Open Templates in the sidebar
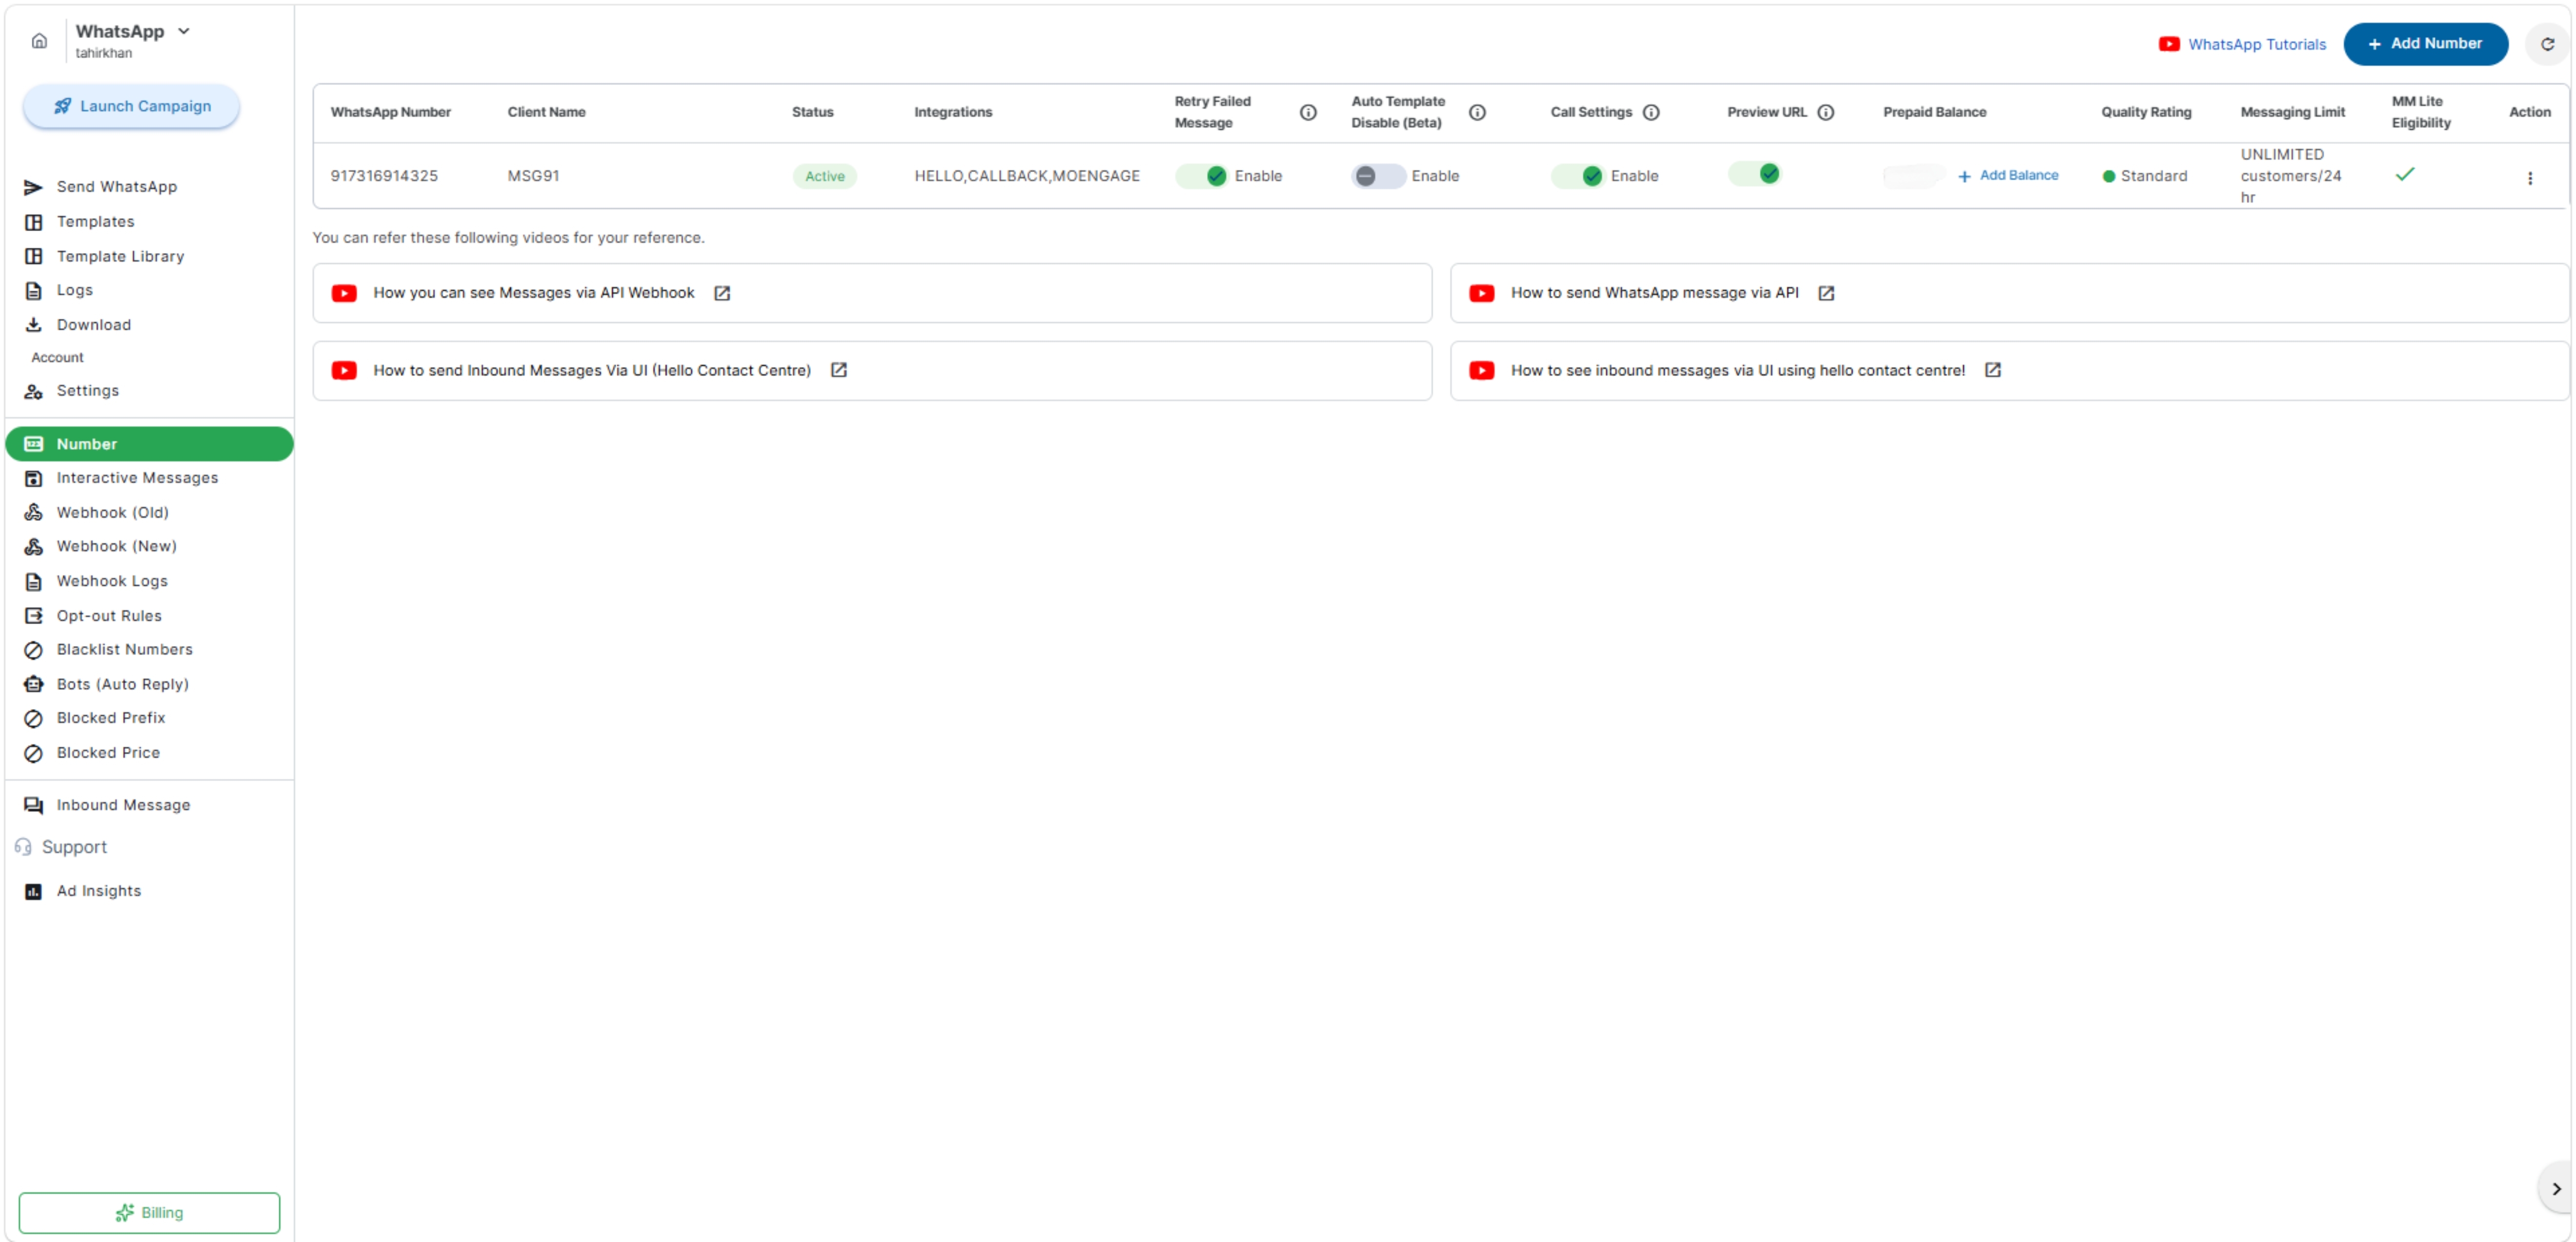Viewport: 2576px width, 1242px height. point(95,222)
